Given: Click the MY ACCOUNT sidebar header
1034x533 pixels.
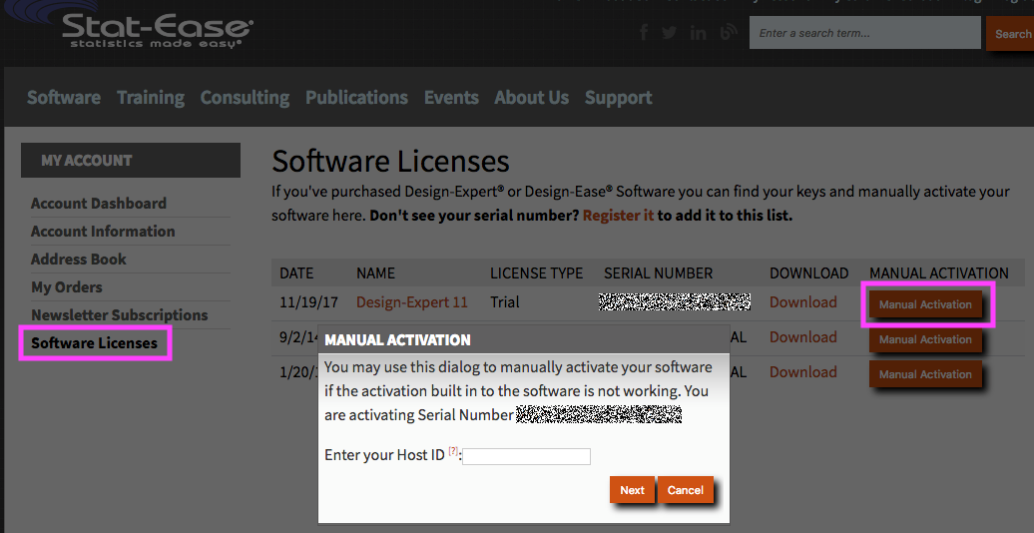Looking at the screenshot, I should point(131,161).
